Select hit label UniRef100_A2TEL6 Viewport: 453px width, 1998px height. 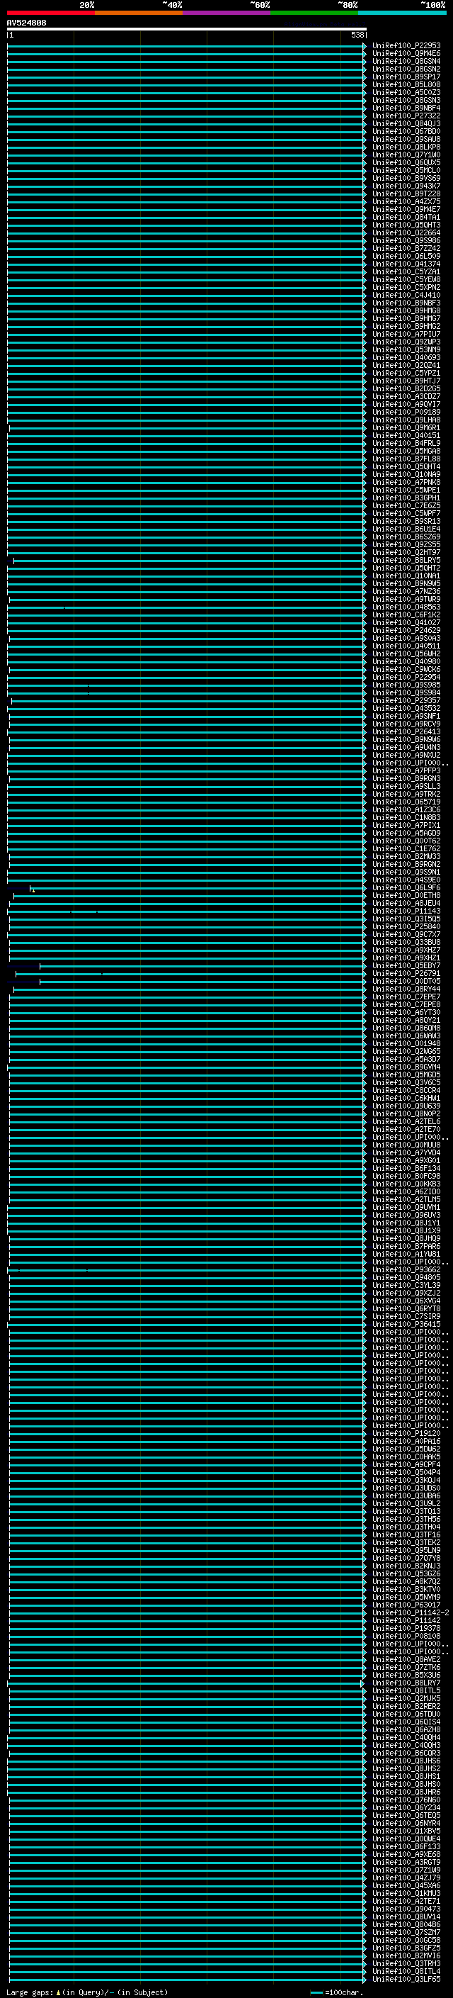click(406, 1121)
